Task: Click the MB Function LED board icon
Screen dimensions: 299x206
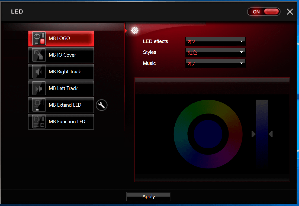Action: pos(39,122)
